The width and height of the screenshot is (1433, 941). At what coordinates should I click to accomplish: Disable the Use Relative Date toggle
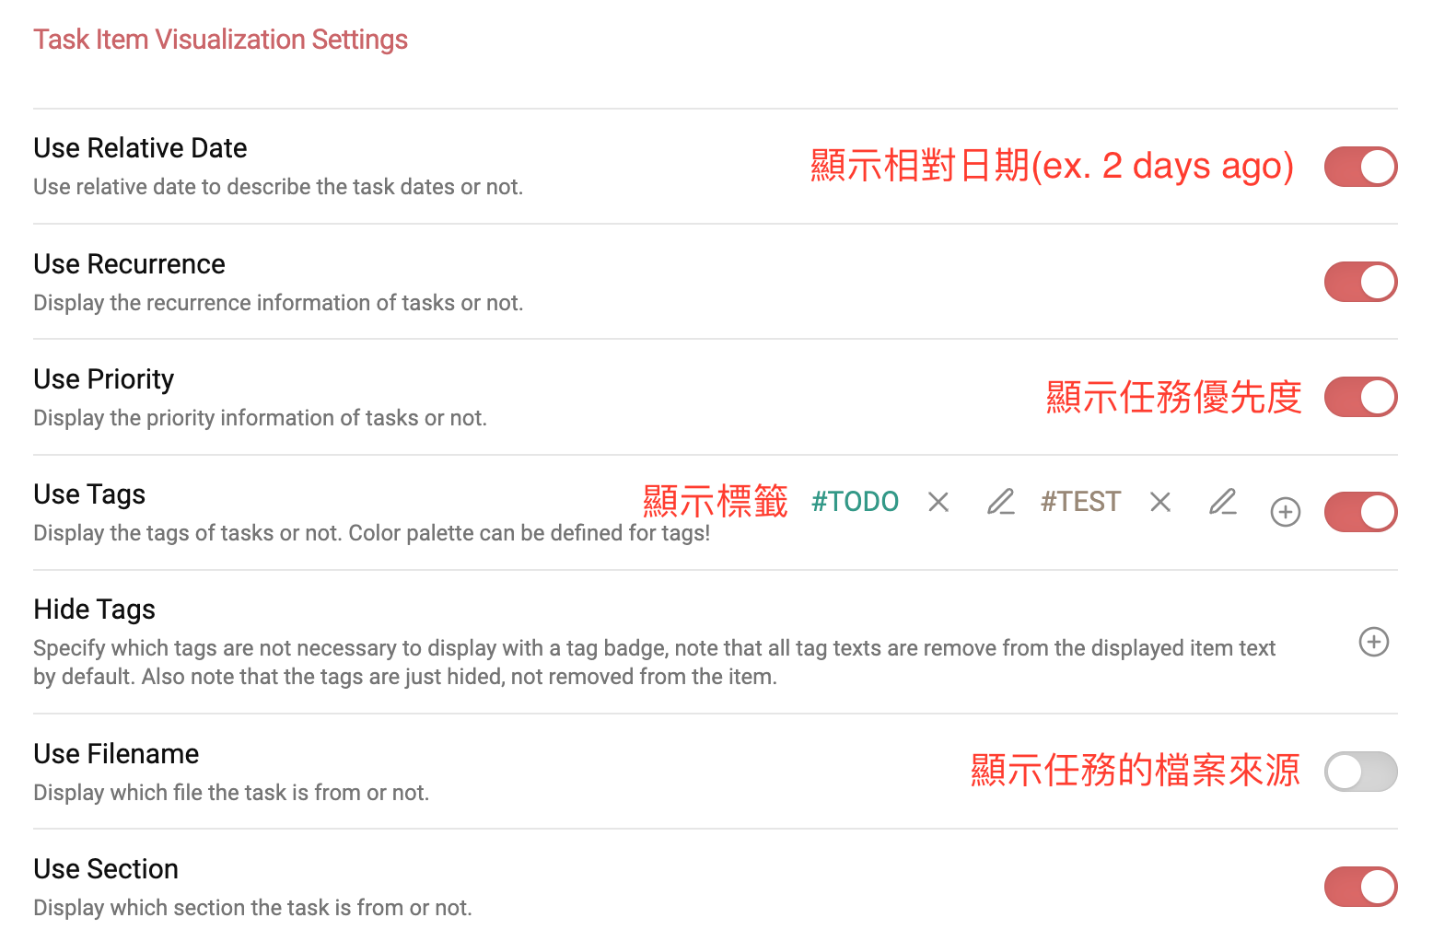point(1360,167)
